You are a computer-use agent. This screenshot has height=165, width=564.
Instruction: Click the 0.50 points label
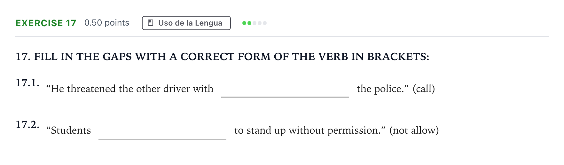click(x=107, y=23)
